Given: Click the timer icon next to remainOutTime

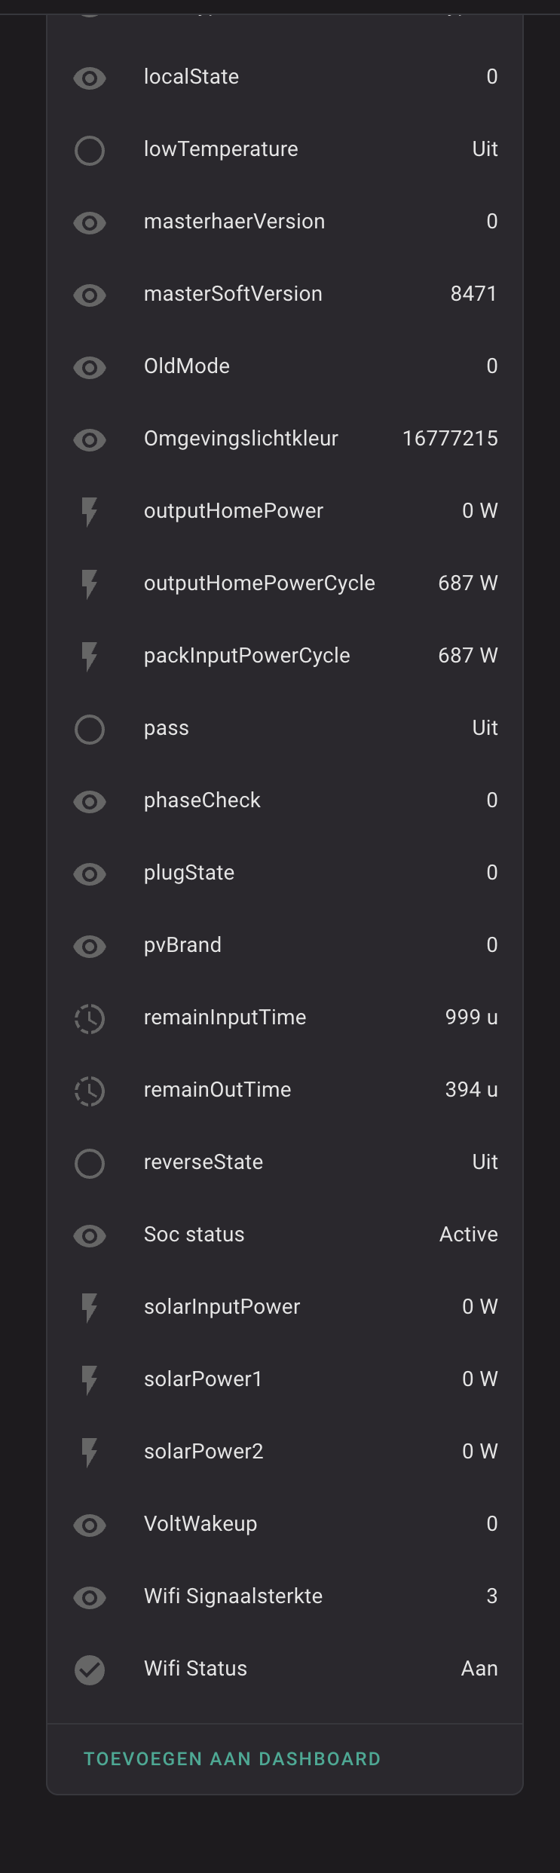Looking at the screenshot, I should coord(90,1091).
